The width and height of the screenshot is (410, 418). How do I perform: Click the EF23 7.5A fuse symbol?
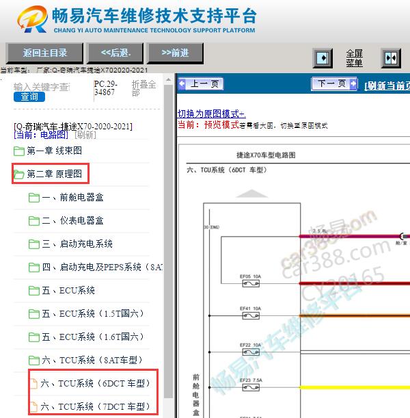click(x=251, y=387)
